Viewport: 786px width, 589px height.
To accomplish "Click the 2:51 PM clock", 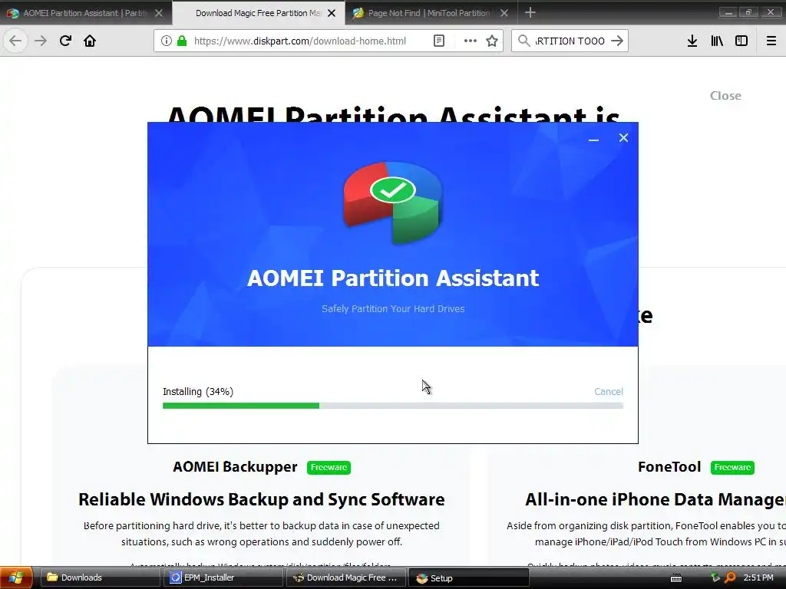I will [x=758, y=578].
